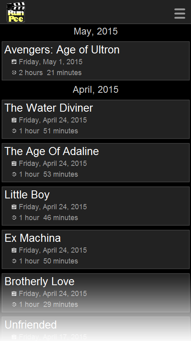Click calendar icon under The Age Of Adaline

point(14,163)
